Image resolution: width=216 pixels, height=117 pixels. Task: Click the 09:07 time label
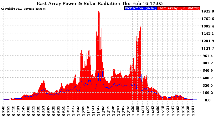48,111
